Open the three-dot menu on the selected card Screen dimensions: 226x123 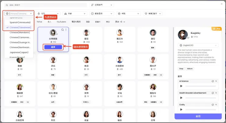66,30
